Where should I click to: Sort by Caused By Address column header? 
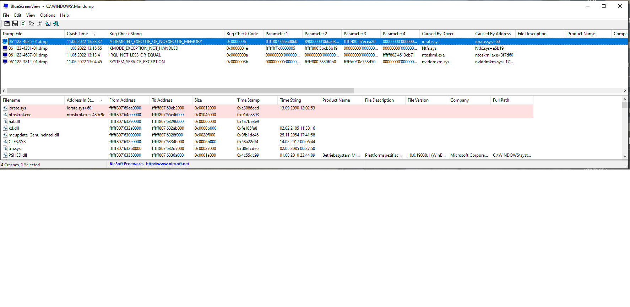[494, 34]
